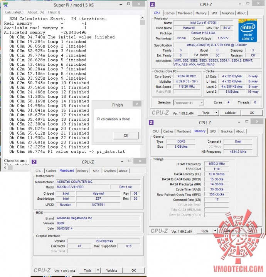Screen dimensions: 266x277
Task: Click Validate in the CPU window
Action: (230, 113)
